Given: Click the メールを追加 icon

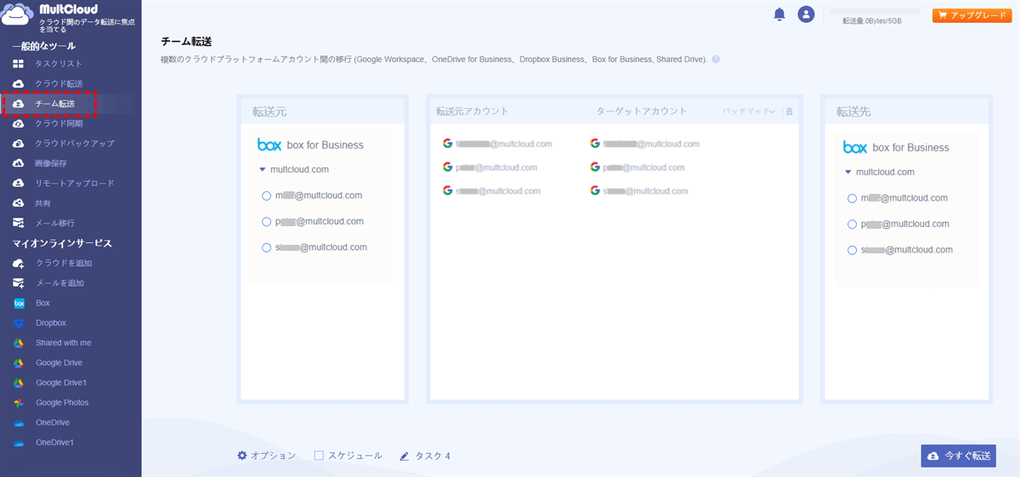Looking at the screenshot, I should coord(18,283).
